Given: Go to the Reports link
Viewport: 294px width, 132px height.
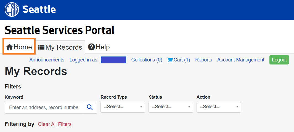Looking at the screenshot, I should pyautogui.click(x=203, y=60).
